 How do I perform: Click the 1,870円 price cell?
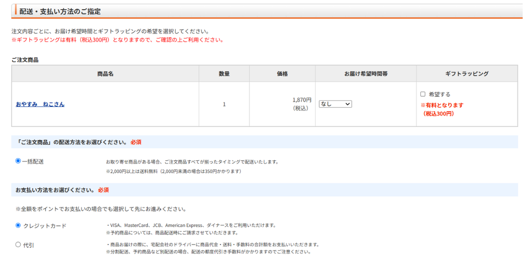click(302, 100)
